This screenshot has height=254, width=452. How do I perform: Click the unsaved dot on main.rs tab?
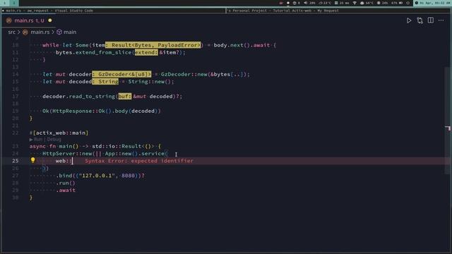(x=50, y=20)
